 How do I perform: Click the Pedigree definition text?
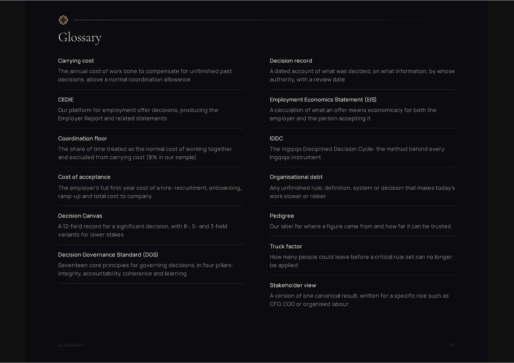[x=360, y=226]
